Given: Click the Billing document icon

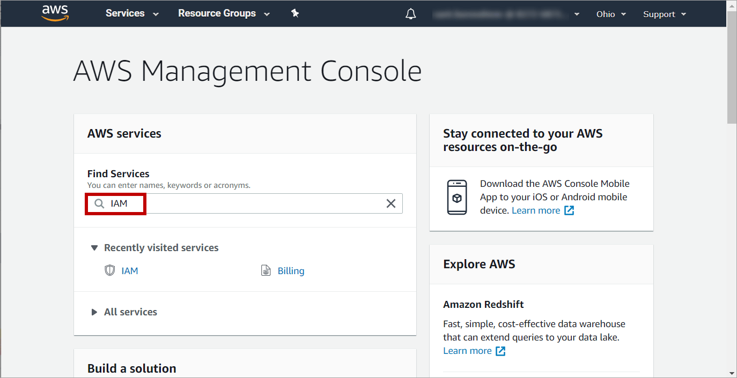Looking at the screenshot, I should coord(266,270).
